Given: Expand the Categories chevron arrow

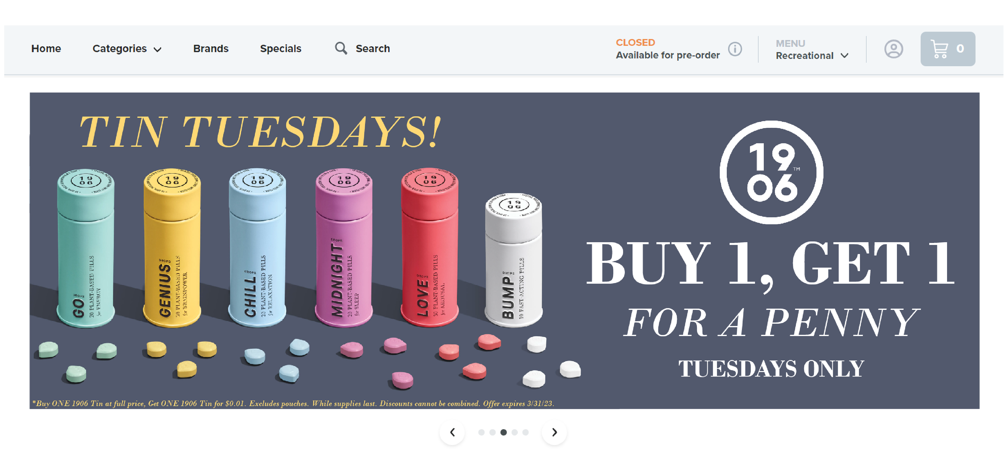Looking at the screenshot, I should 158,50.
